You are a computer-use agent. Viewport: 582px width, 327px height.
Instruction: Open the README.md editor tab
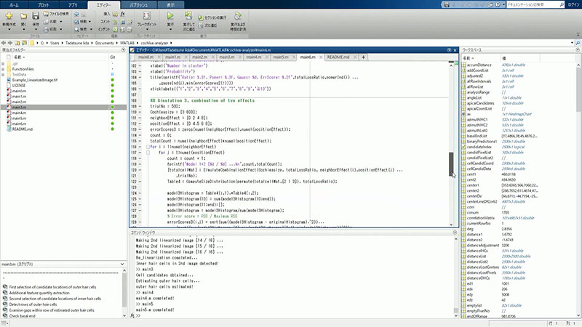coord(338,57)
